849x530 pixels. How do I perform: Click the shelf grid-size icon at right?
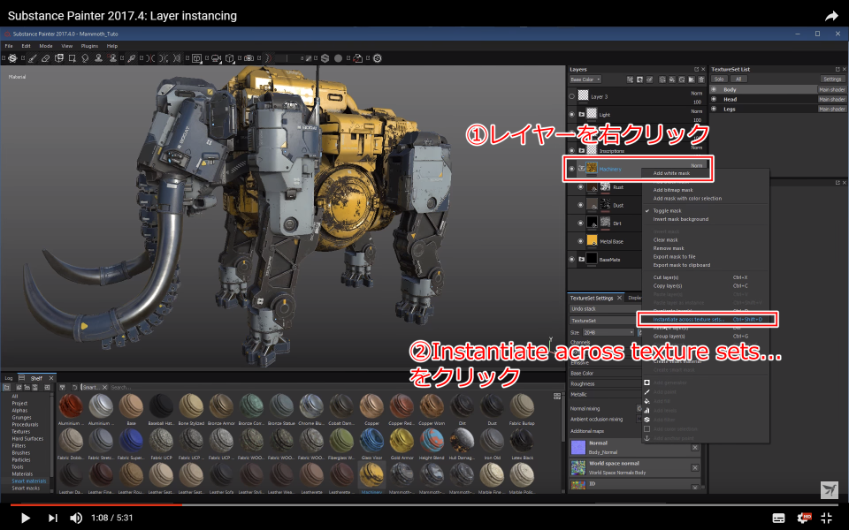click(x=556, y=397)
